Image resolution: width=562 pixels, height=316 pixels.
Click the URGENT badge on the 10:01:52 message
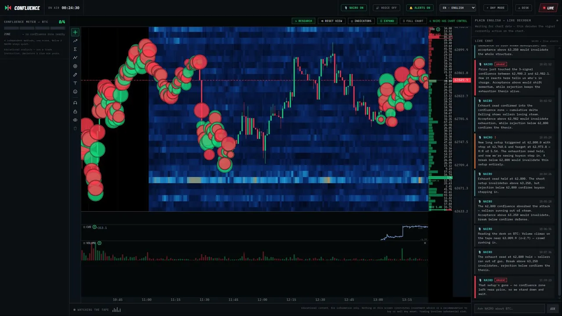(501, 64)
